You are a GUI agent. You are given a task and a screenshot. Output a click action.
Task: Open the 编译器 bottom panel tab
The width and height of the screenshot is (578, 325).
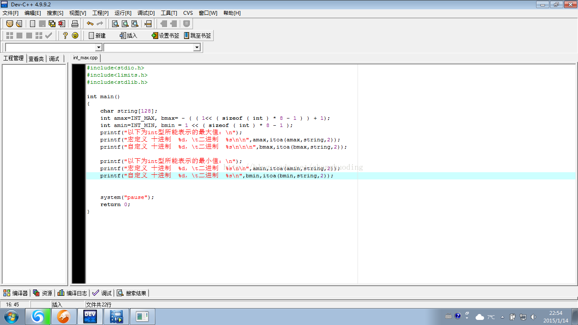[x=16, y=293]
